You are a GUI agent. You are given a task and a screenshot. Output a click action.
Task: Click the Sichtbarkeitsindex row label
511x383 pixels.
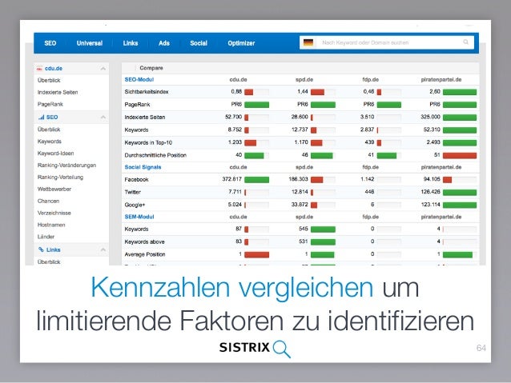147,92
